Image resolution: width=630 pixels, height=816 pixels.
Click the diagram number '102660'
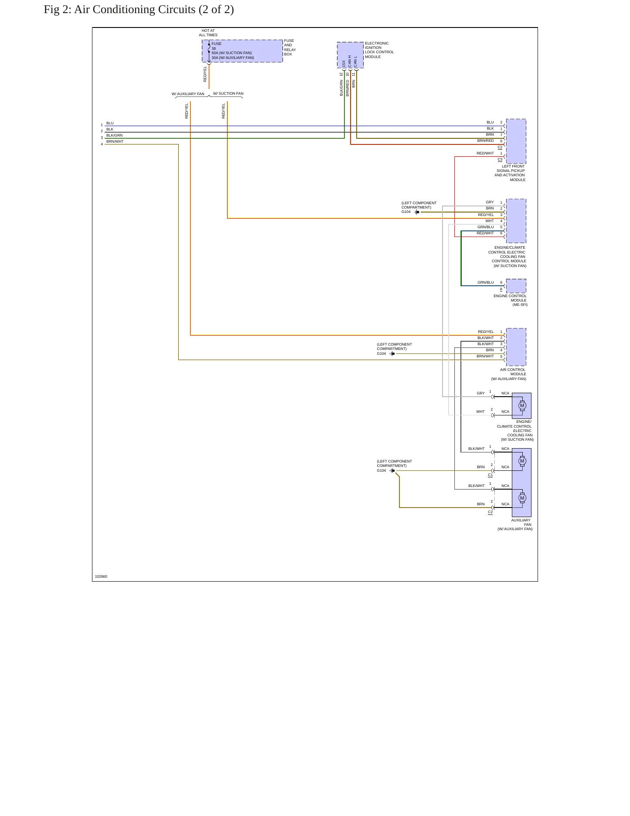tap(101, 576)
